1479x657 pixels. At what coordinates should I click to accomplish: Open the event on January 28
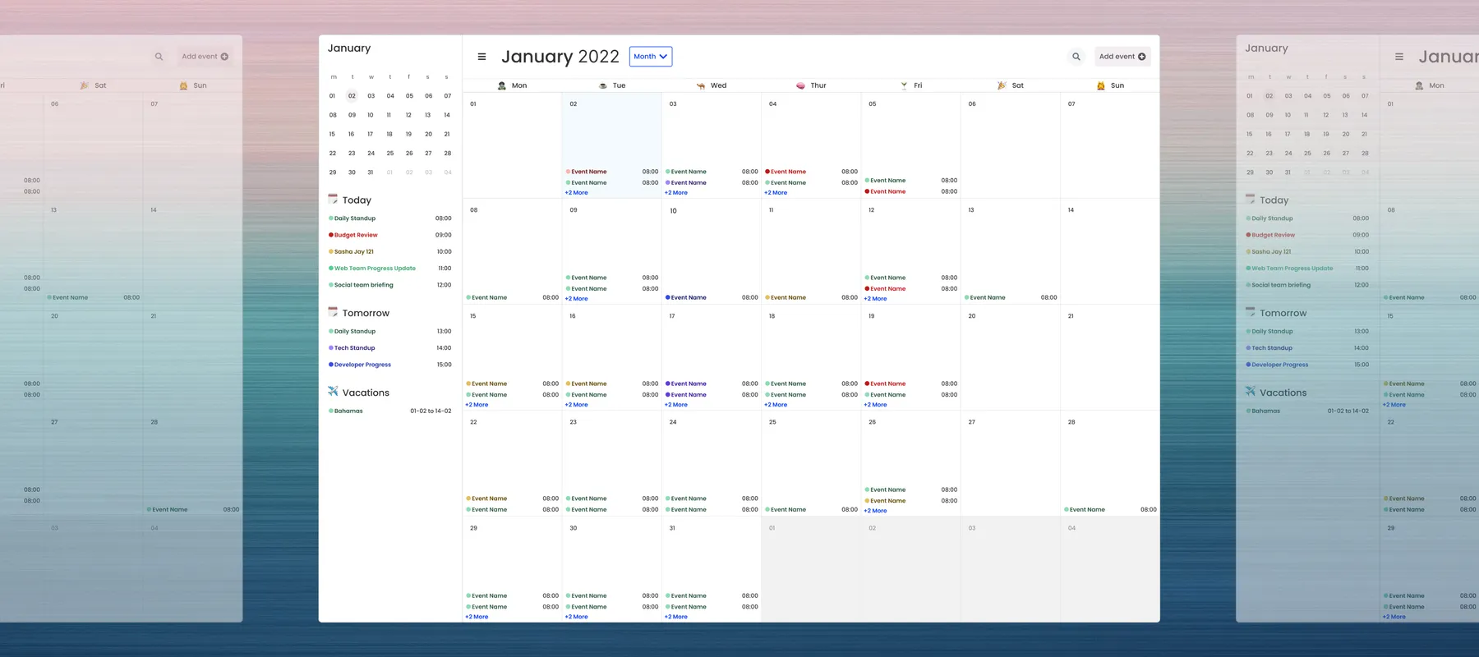(1110, 510)
